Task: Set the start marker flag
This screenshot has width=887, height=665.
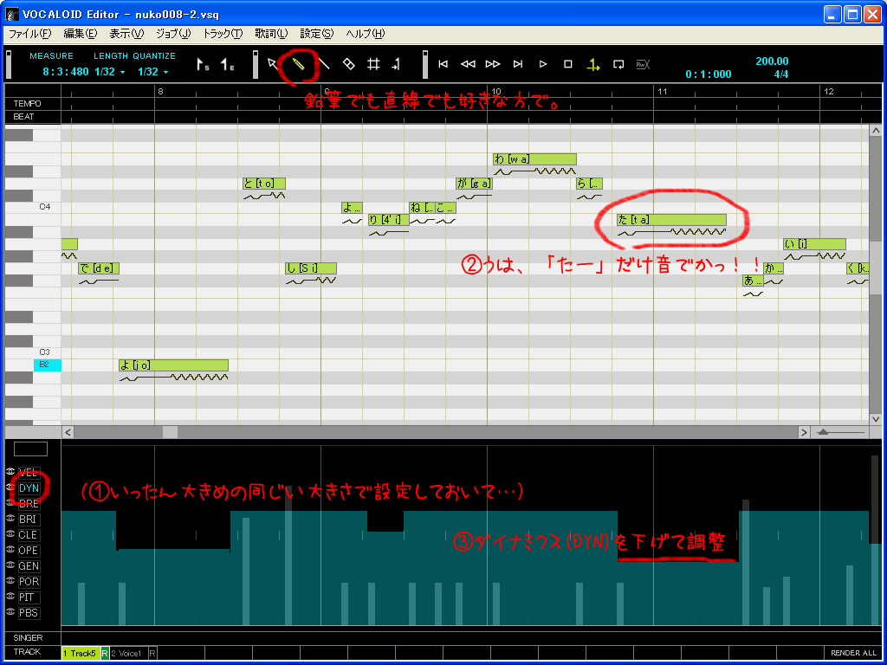Action: coord(203,64)
